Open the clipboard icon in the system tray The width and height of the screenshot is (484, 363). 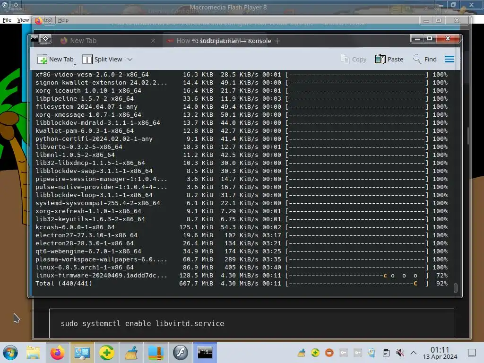coord(386,353)
